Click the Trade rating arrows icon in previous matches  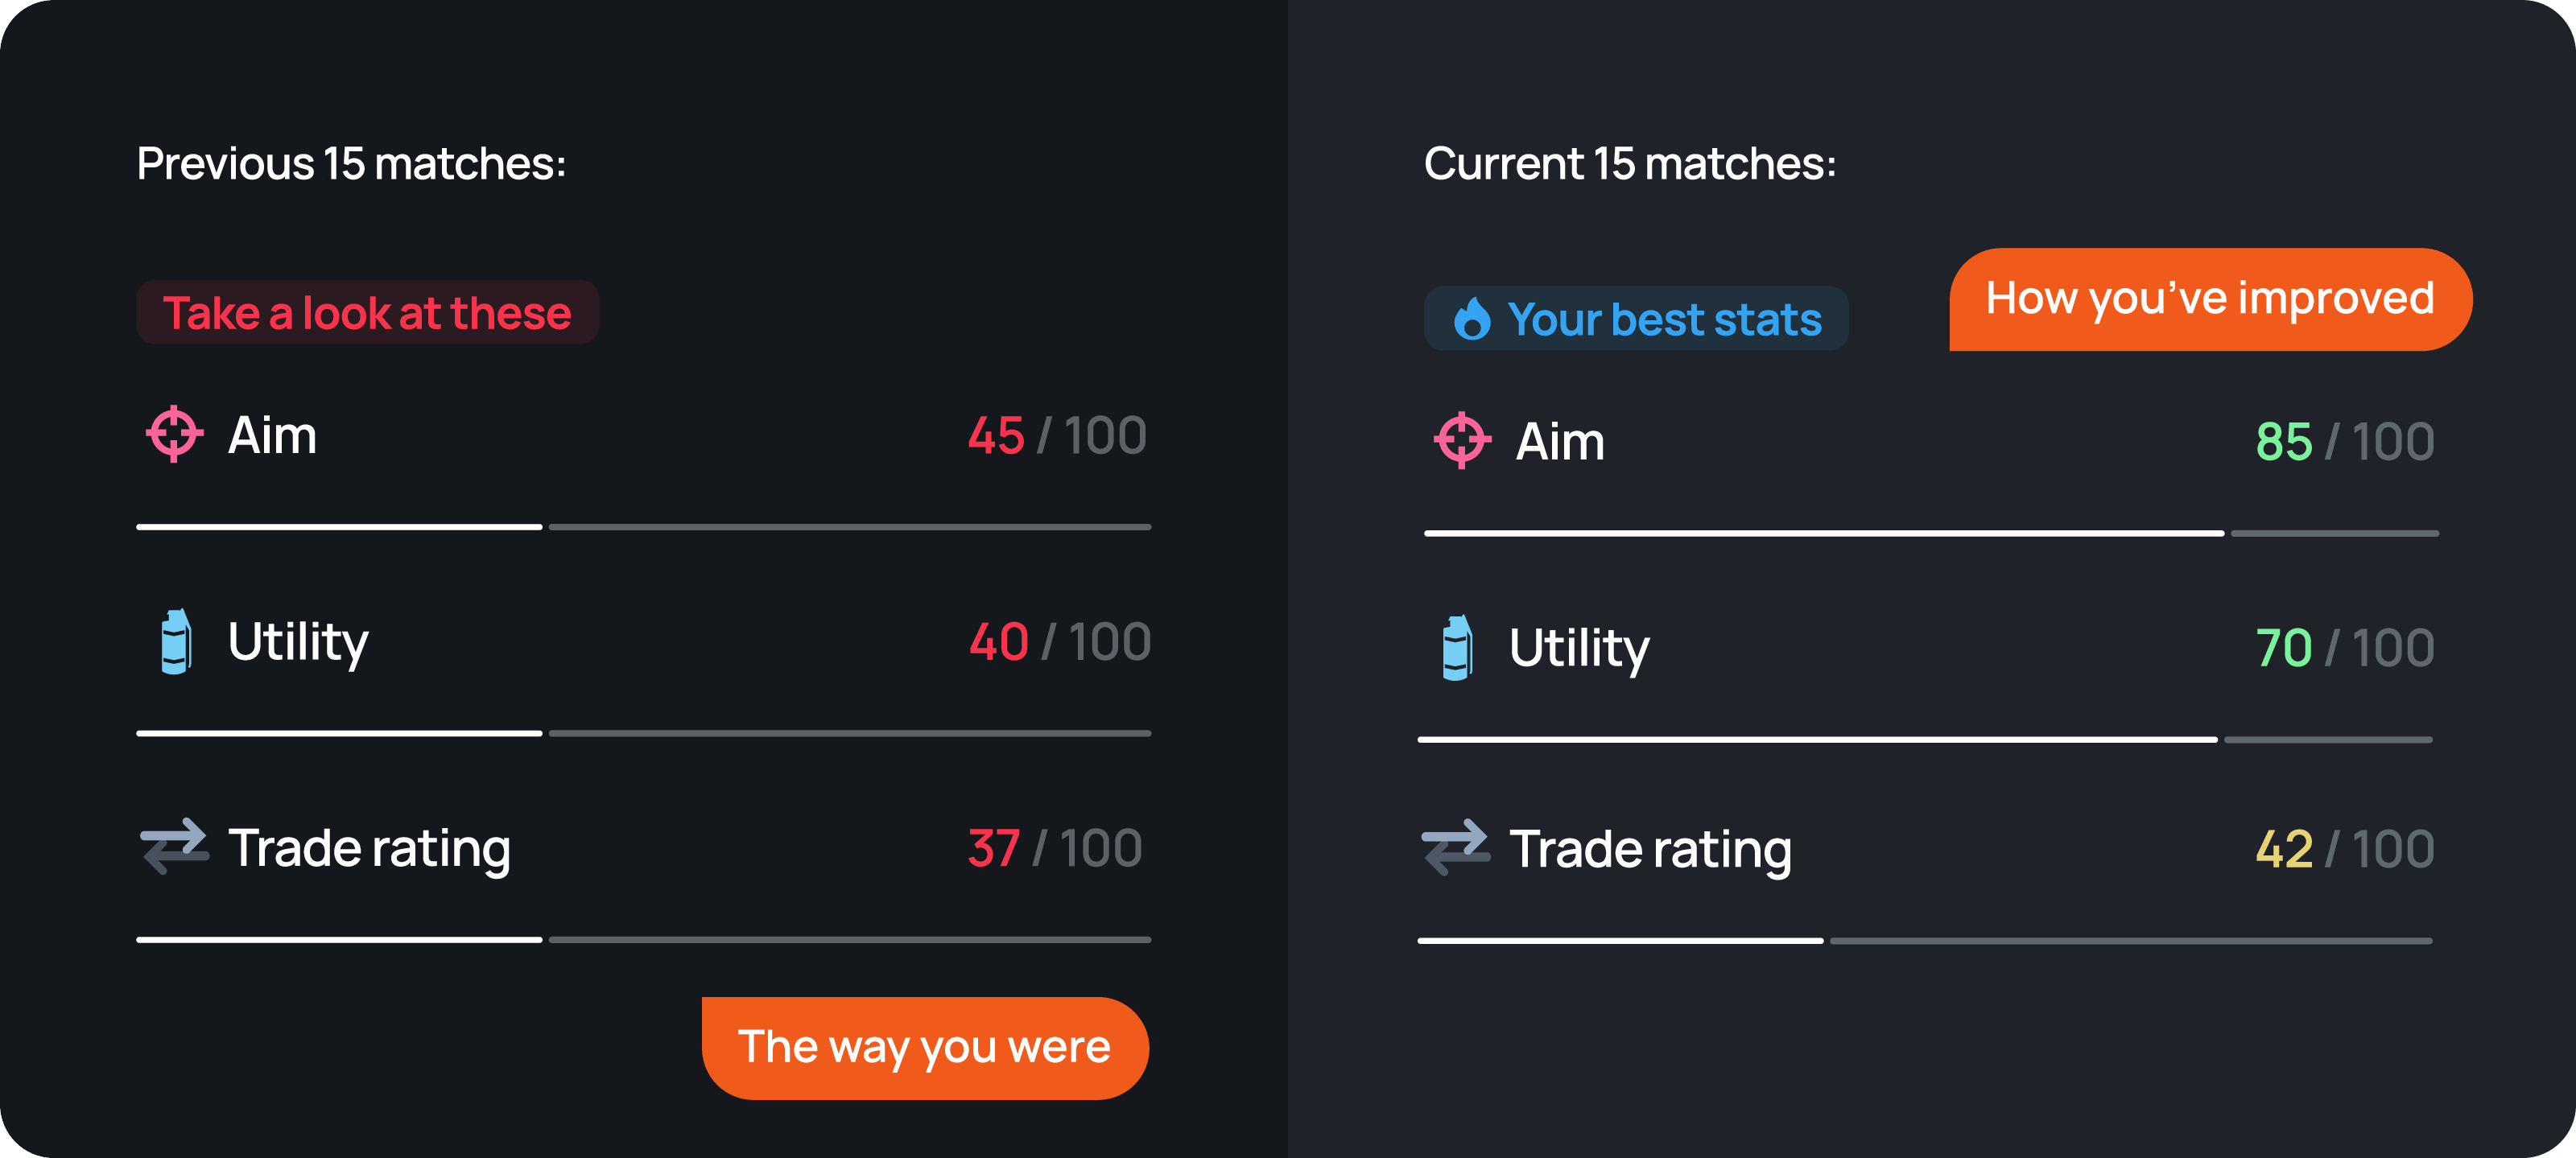(x=175, y=847)
